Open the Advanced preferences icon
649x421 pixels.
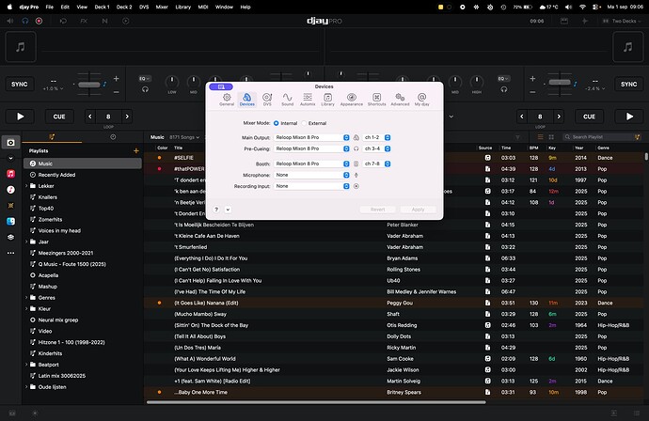click(x=400, y=100)
